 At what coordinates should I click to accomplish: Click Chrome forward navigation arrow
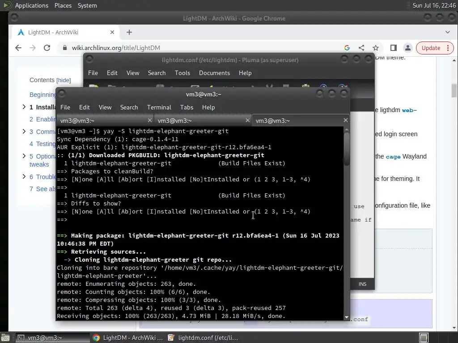(32, 48)
